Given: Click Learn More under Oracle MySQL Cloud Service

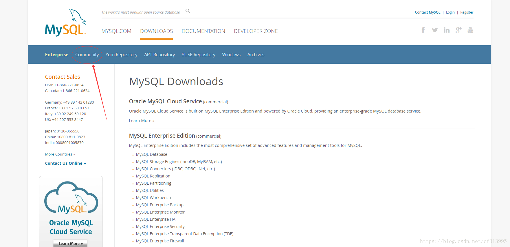Looking at the screenshot, I should pyautogui.click(x=142, y=121).
